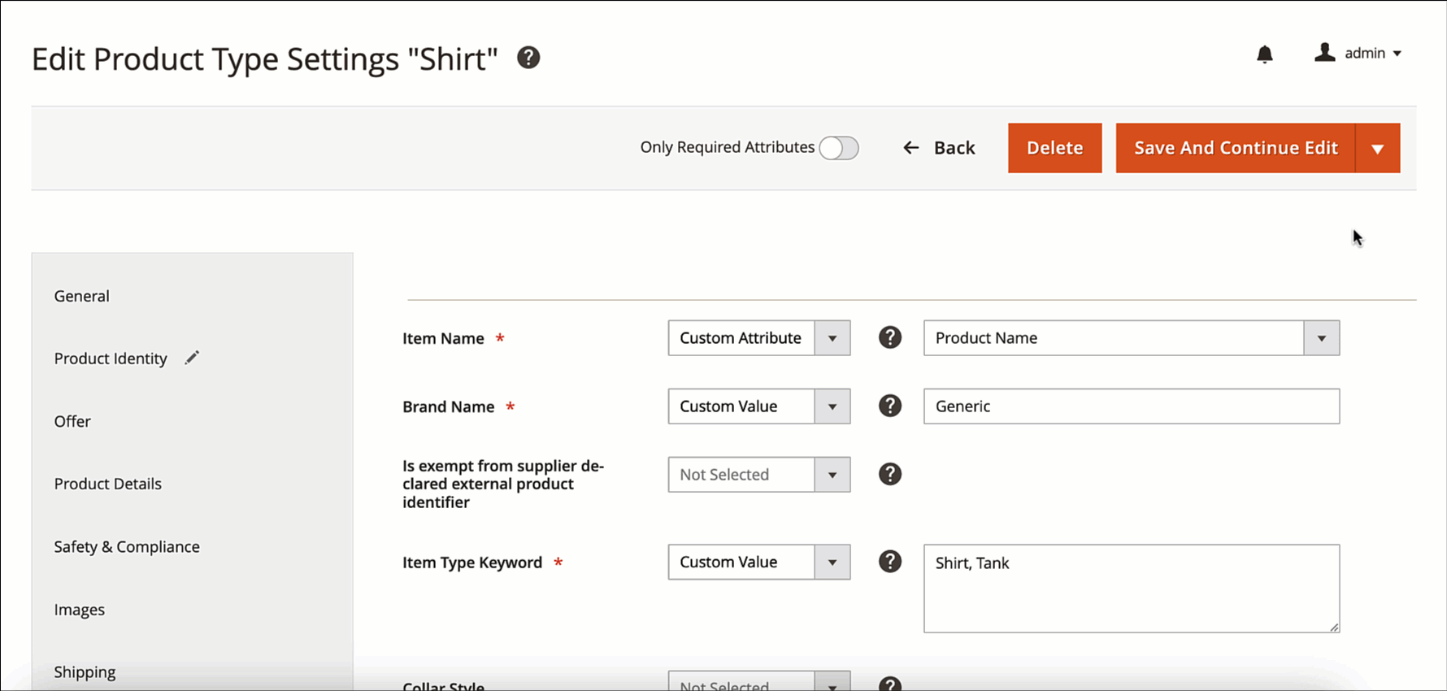Show help for supplier external identifier exemption
Screen dimensions: 1447x691
point(890,474)
